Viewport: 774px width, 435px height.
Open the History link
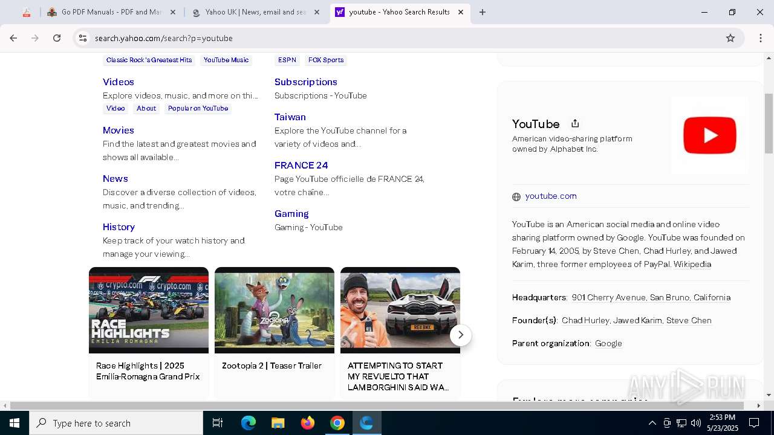(119, 227)
